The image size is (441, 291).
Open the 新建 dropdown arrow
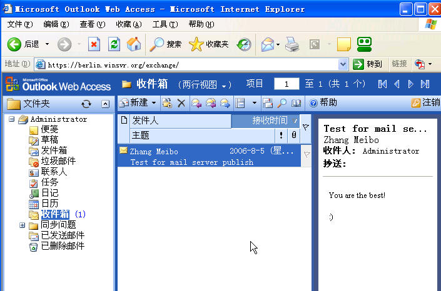(154, 103)
